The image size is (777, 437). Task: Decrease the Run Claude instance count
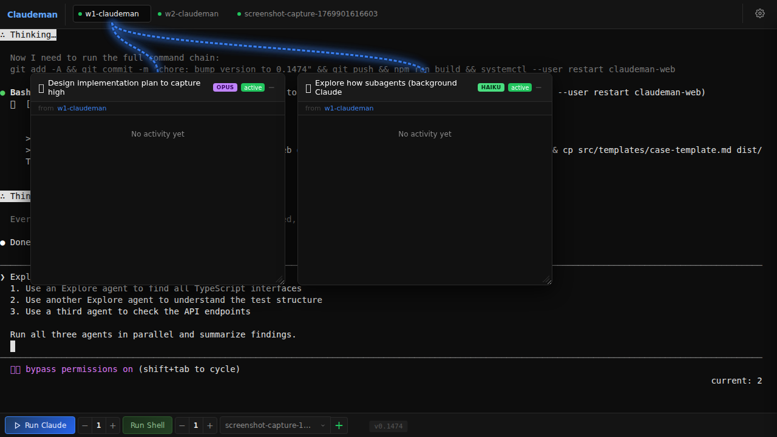click(85, 425)
